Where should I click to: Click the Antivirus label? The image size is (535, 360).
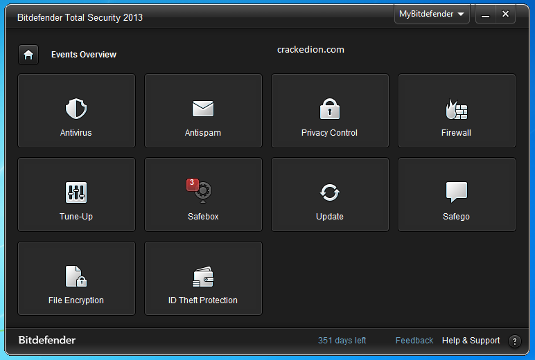point(76,133)
